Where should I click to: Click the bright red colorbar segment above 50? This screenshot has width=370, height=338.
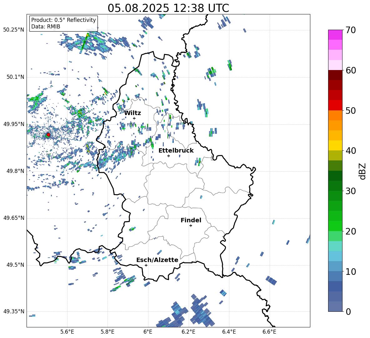[x=335, y=105]
